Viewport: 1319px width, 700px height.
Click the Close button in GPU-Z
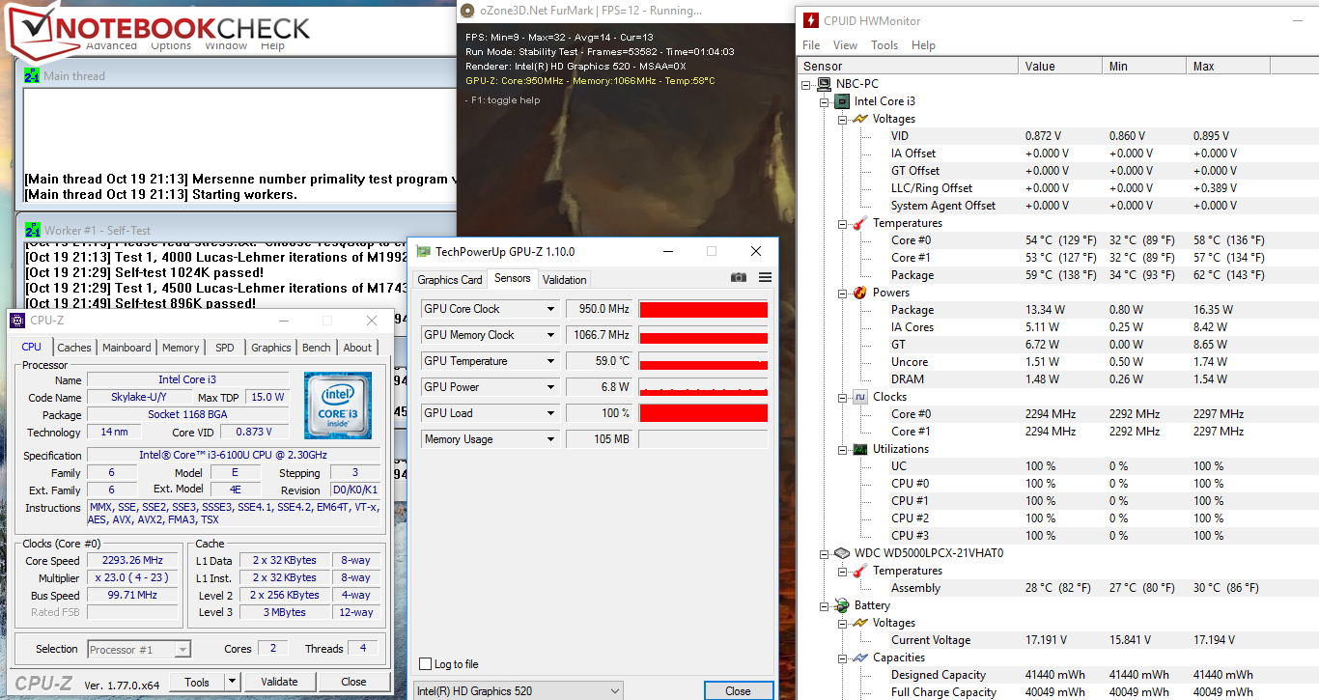(738, 690)
